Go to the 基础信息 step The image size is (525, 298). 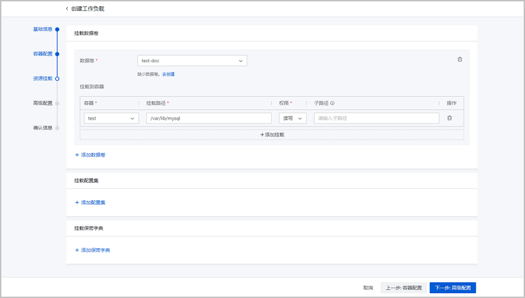coord(43,29)
